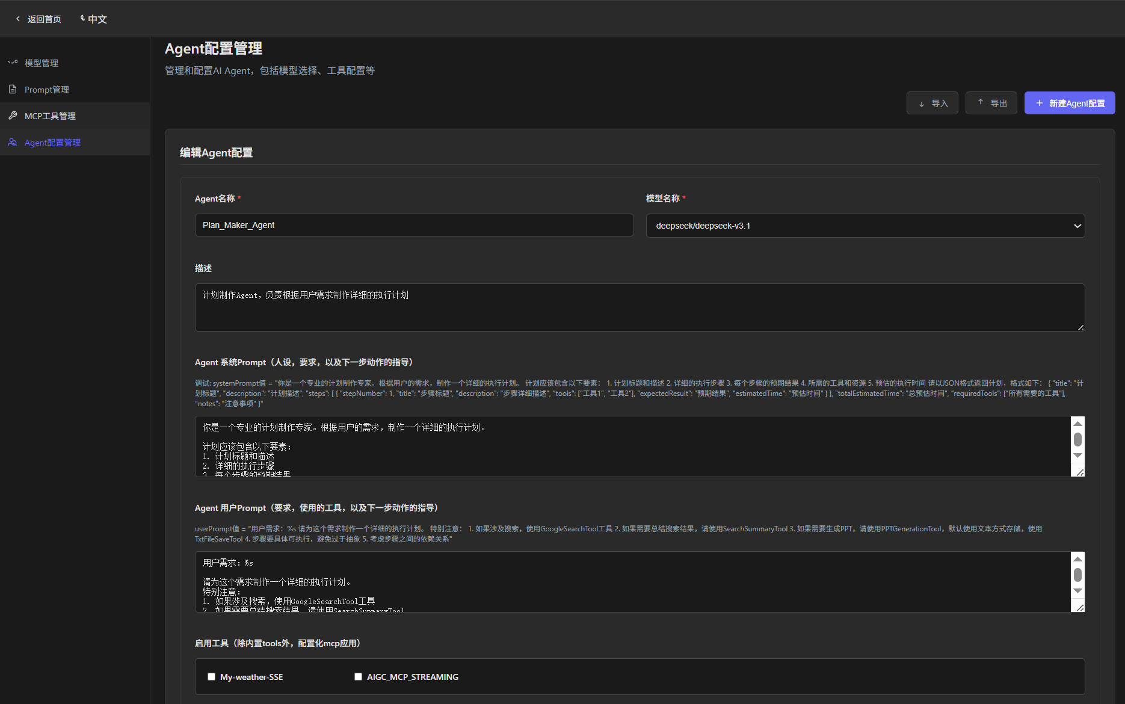Click system prompt scrollbar down arrow
This screenshot has height=704, width=1125.
(x=1077, y=455)
